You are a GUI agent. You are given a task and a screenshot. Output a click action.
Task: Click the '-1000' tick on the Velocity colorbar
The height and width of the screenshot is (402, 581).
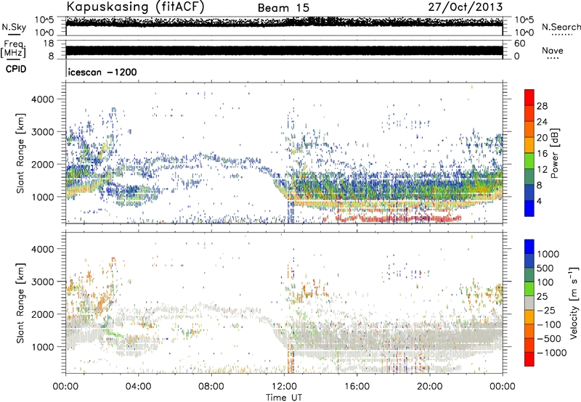click(x=551, y=353)
